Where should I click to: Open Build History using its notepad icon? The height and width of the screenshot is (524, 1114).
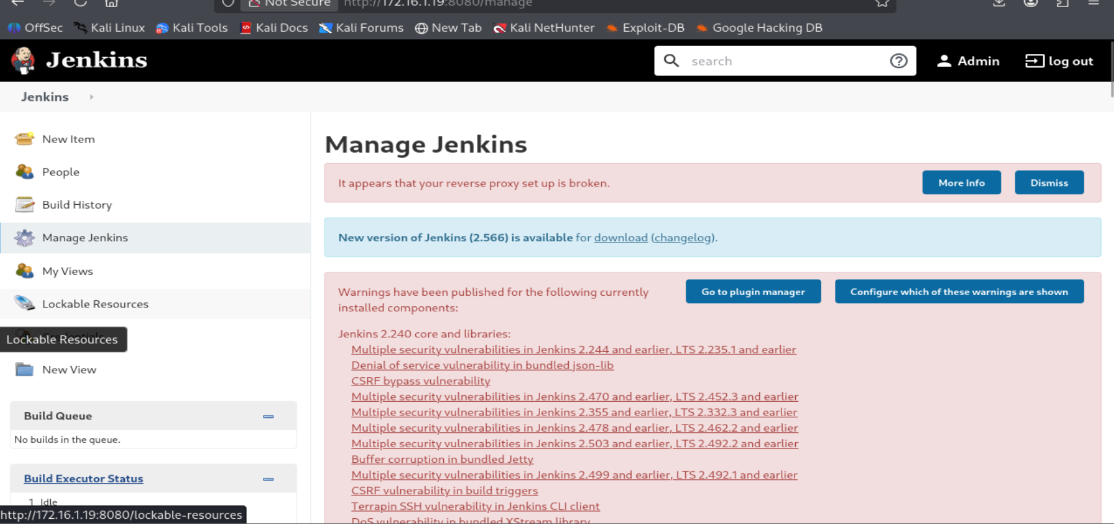[25, 205]
